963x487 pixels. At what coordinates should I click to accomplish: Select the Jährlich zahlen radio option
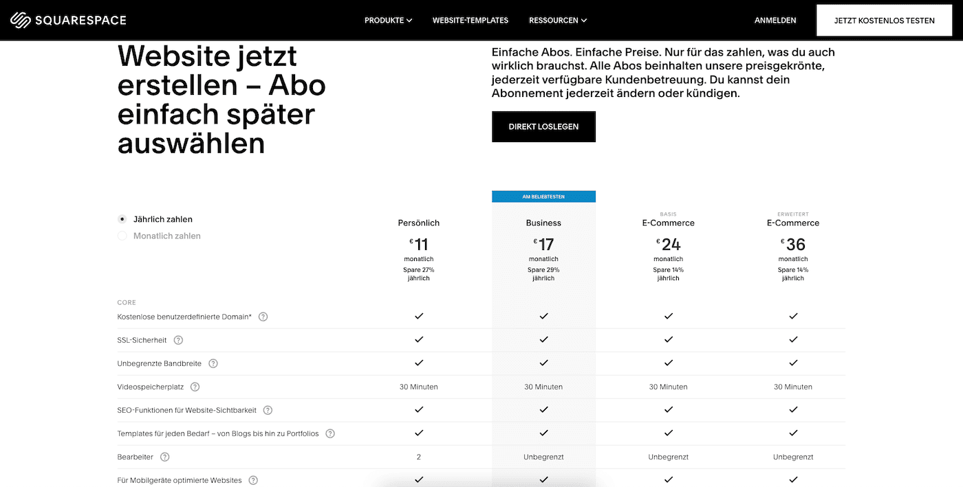pyautogui.click(x=122, y=219)
